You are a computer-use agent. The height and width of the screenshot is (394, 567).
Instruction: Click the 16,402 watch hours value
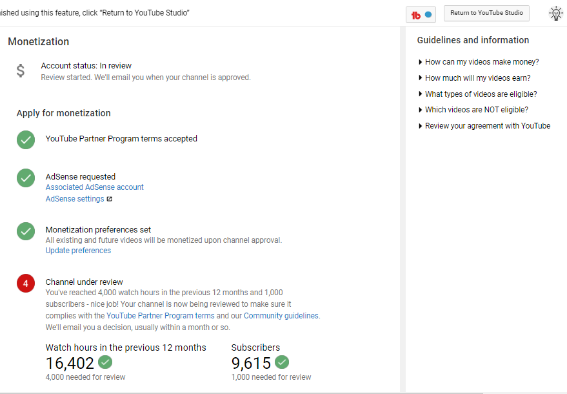[70, 363]
